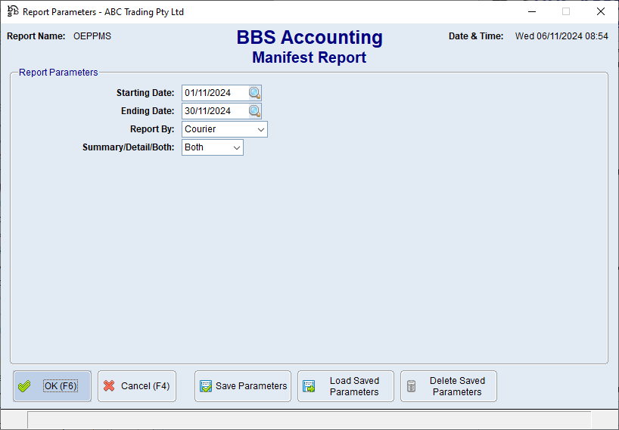Click the status bar message field
Viewport: 619px width, 430px height.
click(309, 420)
